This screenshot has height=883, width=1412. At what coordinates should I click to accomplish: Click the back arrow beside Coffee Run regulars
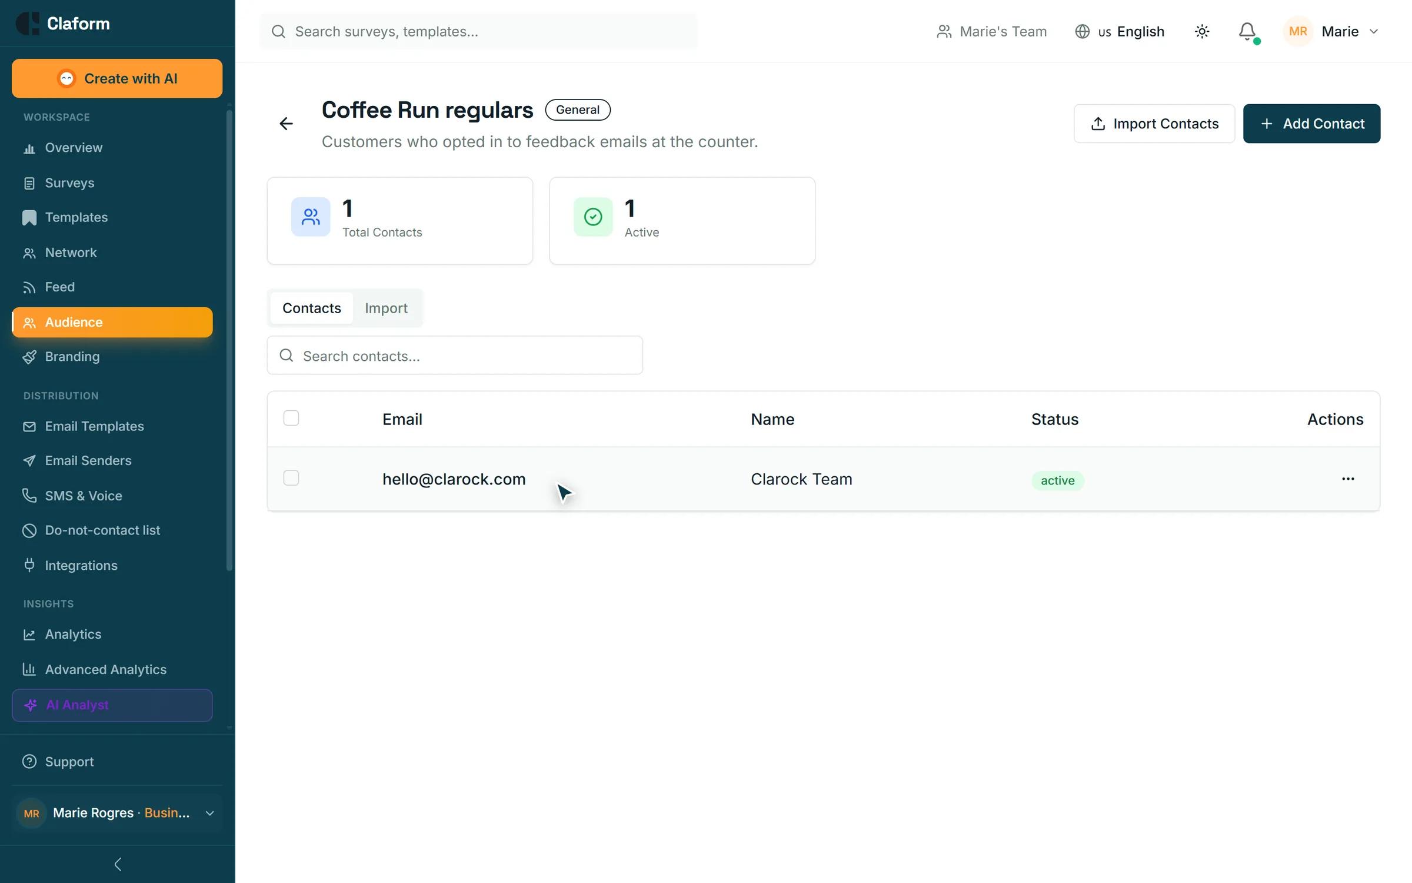coord(286,124)
